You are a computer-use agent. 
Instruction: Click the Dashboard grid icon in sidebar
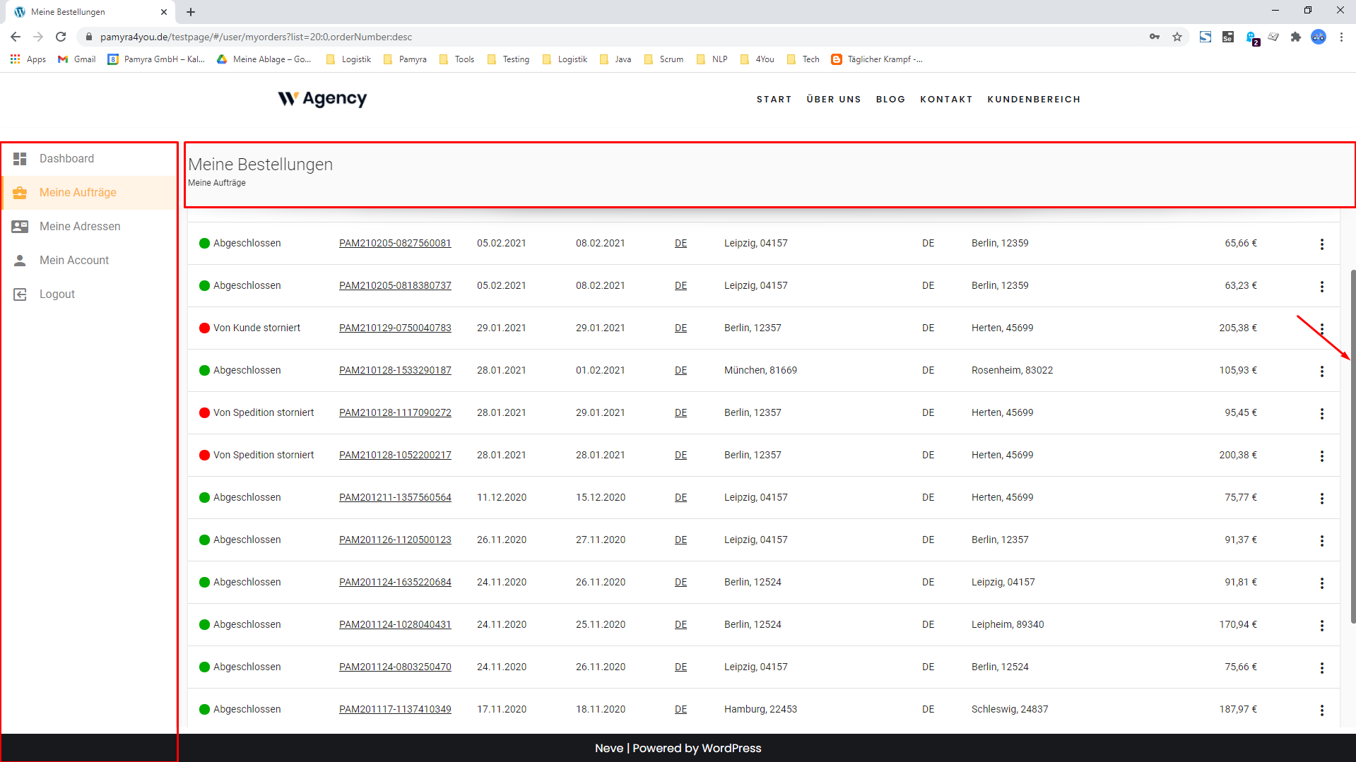[20, 159]
